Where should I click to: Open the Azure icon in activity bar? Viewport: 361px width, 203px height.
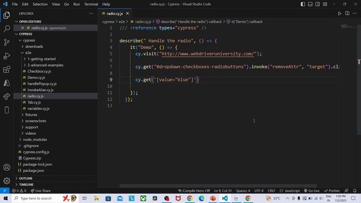click(7, 83)
